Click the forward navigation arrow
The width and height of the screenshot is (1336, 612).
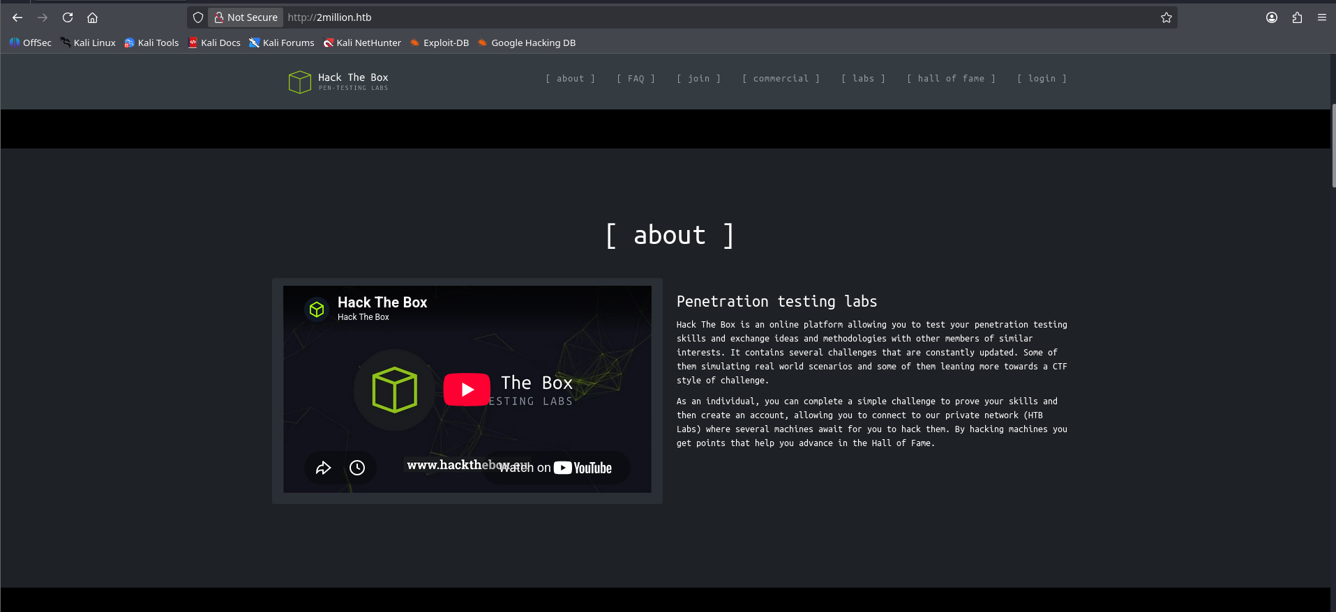(x=43, y=17)
